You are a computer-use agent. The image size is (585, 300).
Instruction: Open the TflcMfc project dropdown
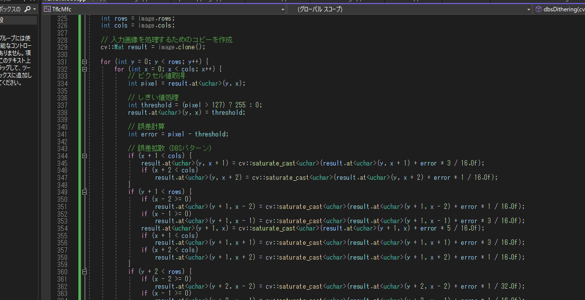coord(282,9)
